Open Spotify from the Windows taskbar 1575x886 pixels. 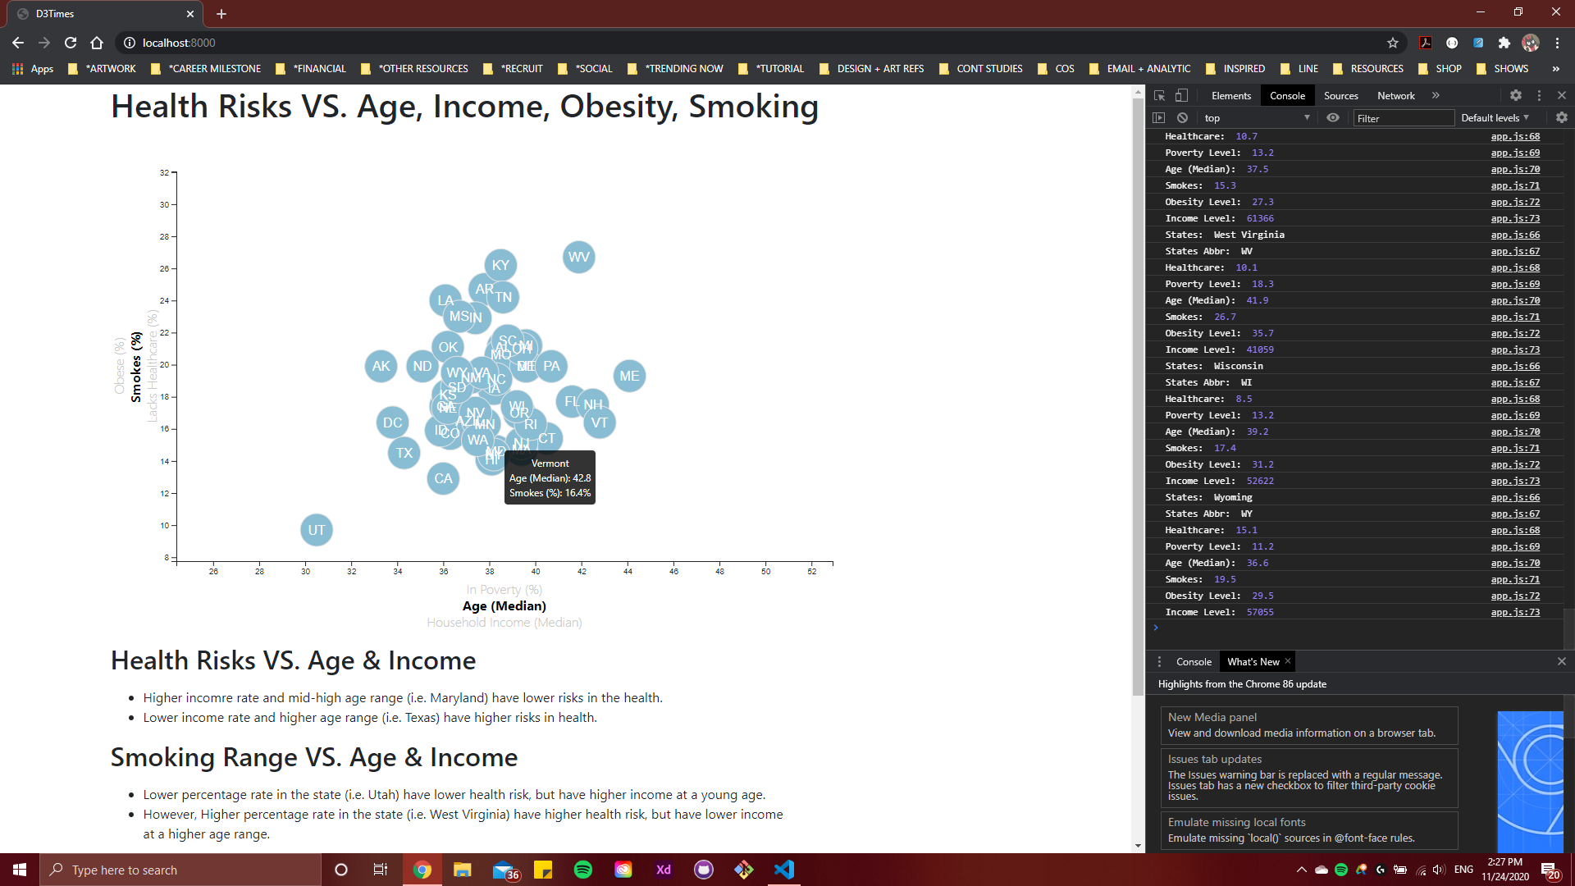coord(582,870)
